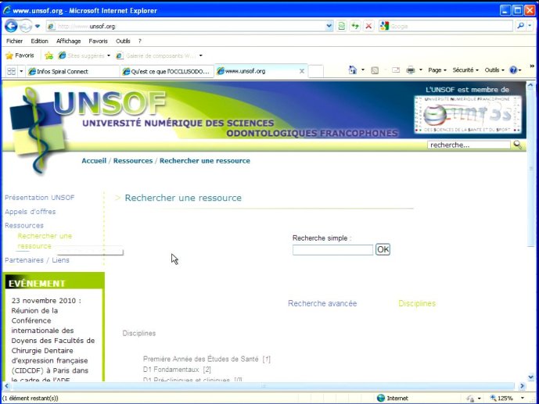Open the Outils menu in menu bar
539x404 pixels.
tap(123, 41)
